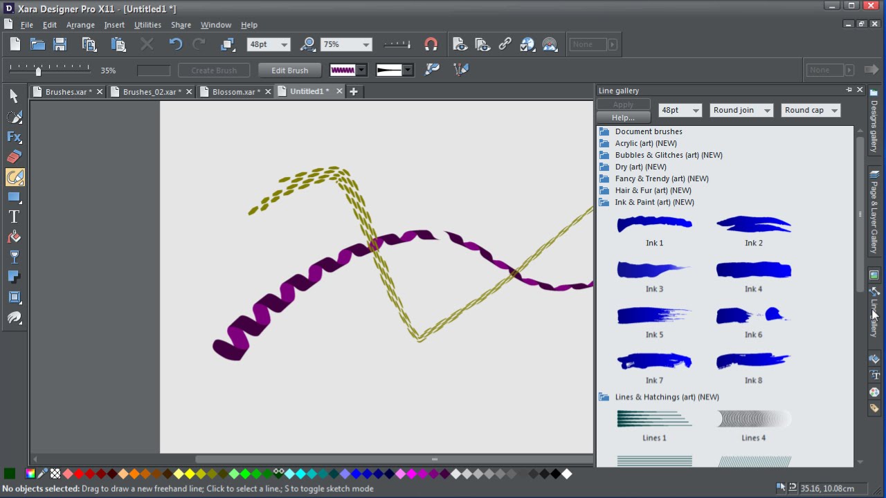Click the Color editor icon on color line
This screenshot has height=498, width=886.
tap(30, 474)
